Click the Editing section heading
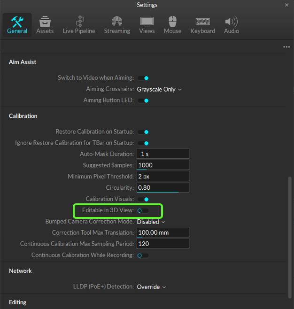 pyautogui.click(x=17, y=302)
